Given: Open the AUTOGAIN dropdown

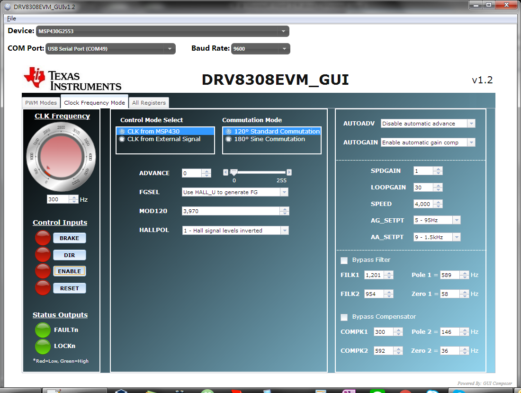Looking at the screenshot, I should (428, 143).
